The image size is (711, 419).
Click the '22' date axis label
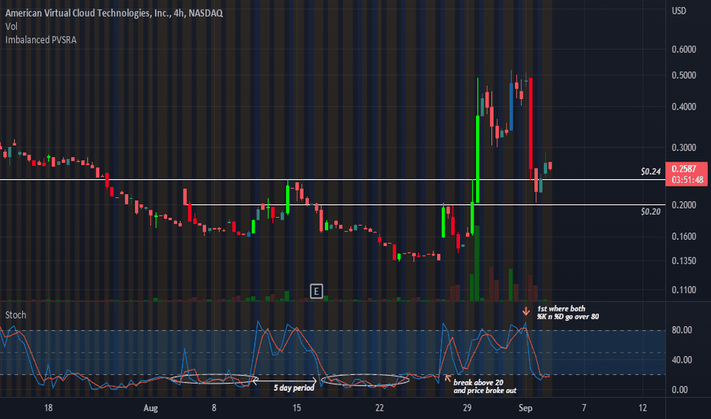point(379,408)
